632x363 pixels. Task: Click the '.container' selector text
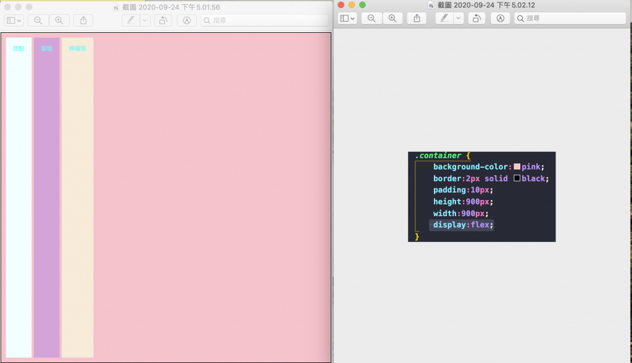click(438, 156)
